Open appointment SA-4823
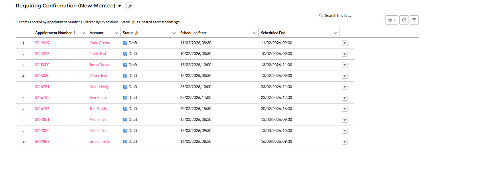480x185 pixels. [x=42, y=54]
